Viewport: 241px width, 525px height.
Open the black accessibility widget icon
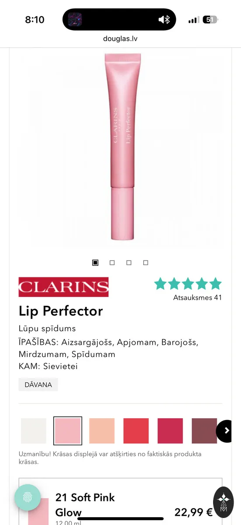coord(224,502)
